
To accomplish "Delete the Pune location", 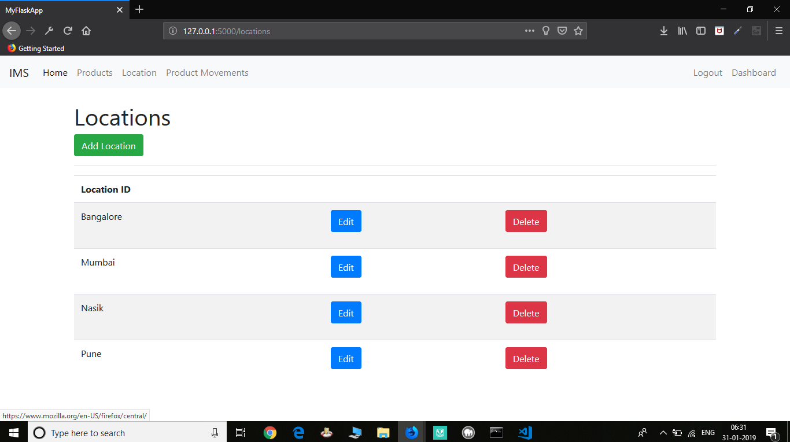I will click(526, 358).
